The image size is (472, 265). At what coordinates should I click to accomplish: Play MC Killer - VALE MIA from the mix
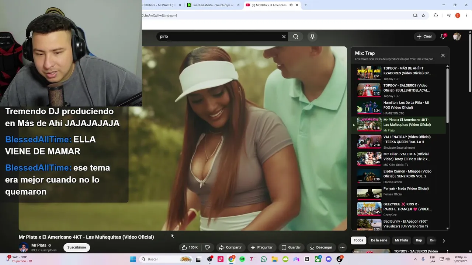(399, 159)
